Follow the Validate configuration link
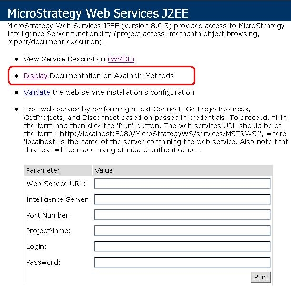The height and width of the screenshot is (288, 291). (37, 92)
